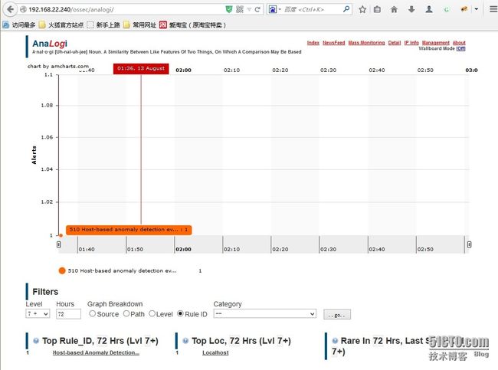Open the bookmarks list icon
The image size is (498, 370).
[x=377, y=9]
